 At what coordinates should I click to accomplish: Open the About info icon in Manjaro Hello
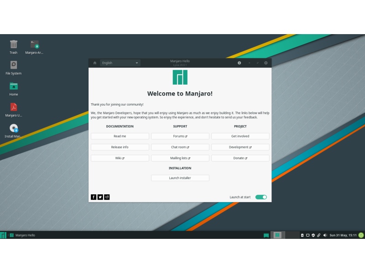click(239, 63)
